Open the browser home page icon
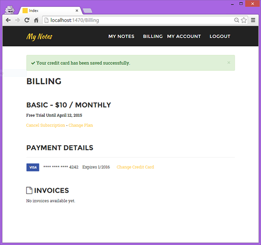Image resolution: width=261 pixels, height=245 pixels. click(x=36, y=20)
